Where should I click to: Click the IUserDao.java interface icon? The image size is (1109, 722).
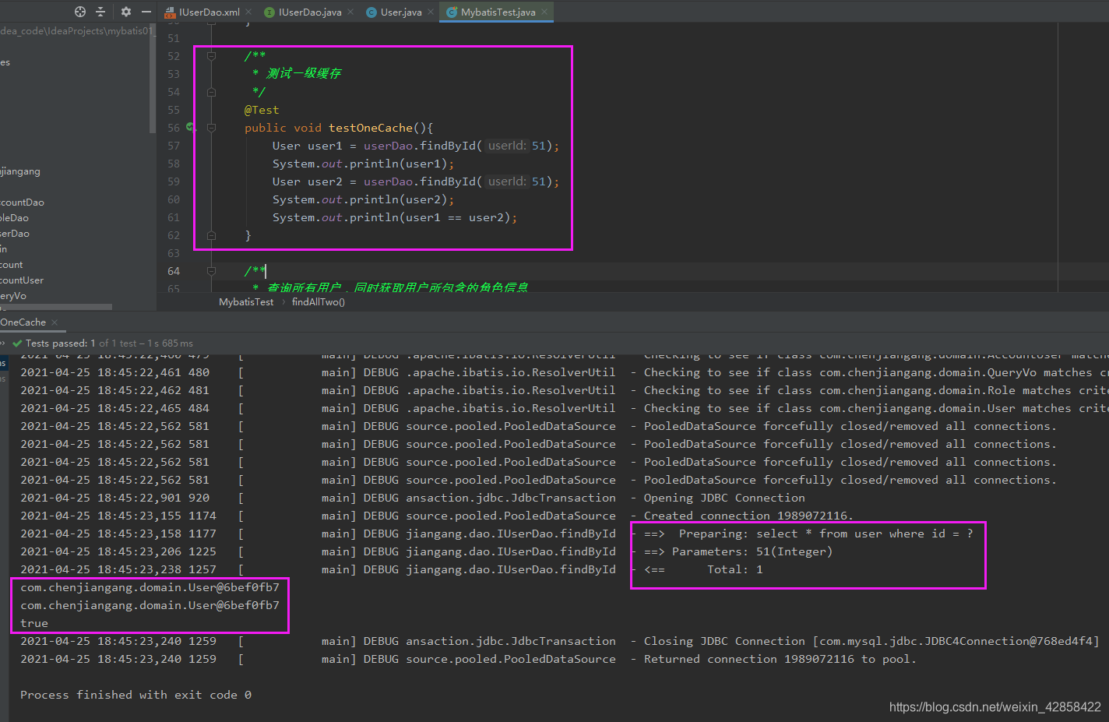[x=269, y=12]
